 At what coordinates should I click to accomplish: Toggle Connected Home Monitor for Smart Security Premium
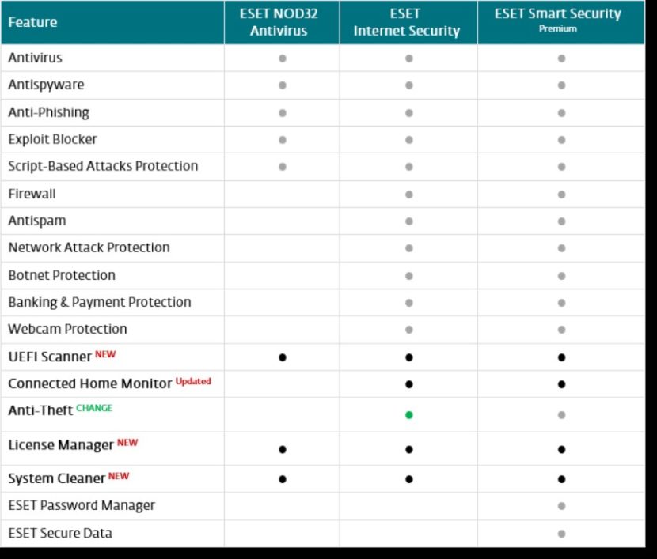coord(561,383)
